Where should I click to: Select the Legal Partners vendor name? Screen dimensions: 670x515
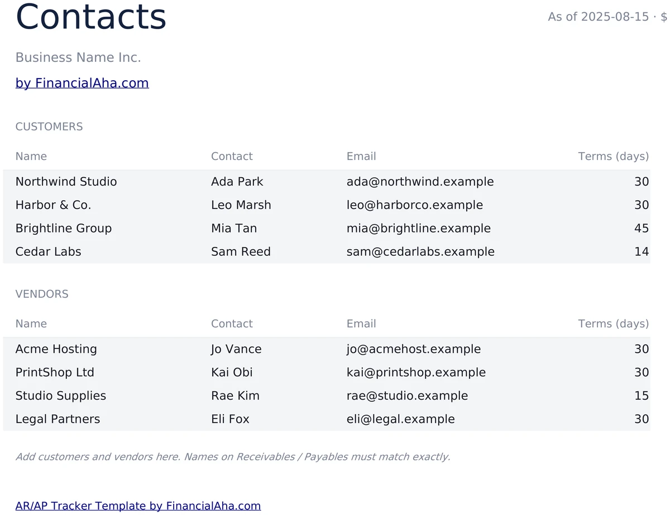click(58, 419)
